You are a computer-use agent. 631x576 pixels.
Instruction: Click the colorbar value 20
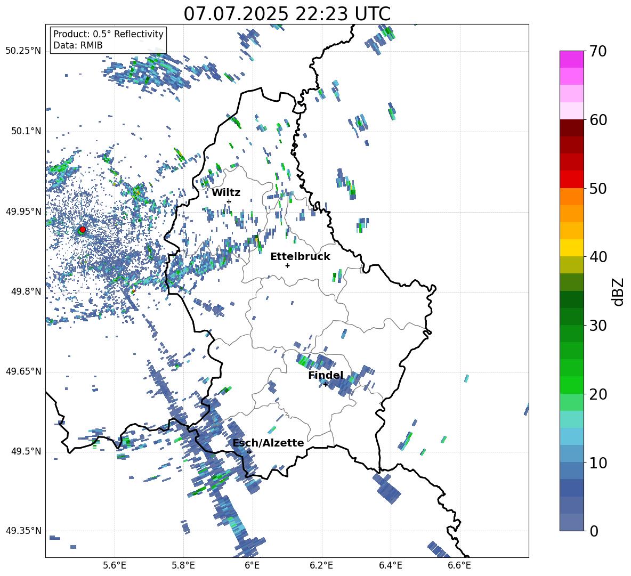pos(598,394)
